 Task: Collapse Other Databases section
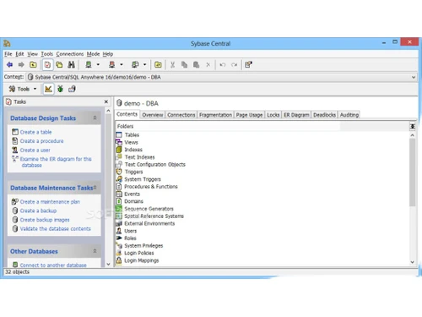(95, 251)
